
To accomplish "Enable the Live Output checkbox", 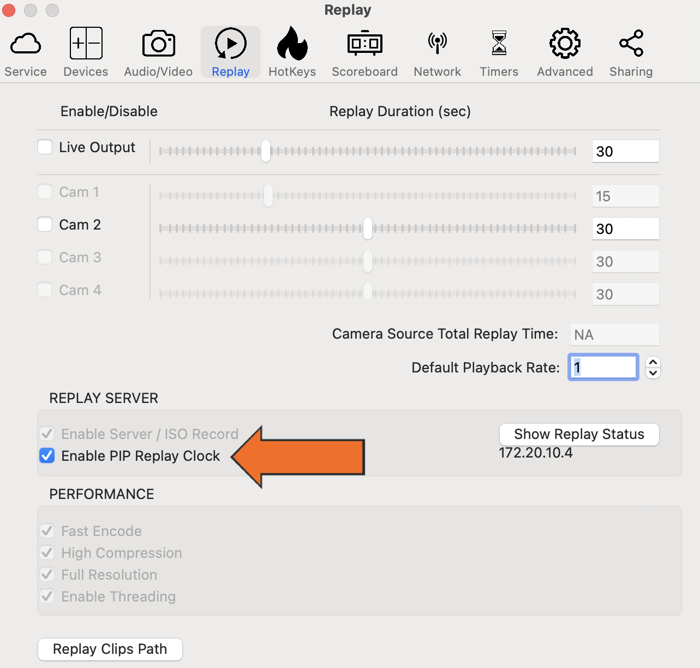I will pyautogui.click(x=45, y=147).
